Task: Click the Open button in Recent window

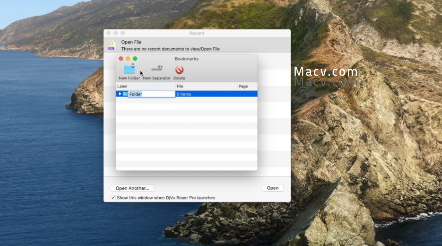Action: pos(272,188)
